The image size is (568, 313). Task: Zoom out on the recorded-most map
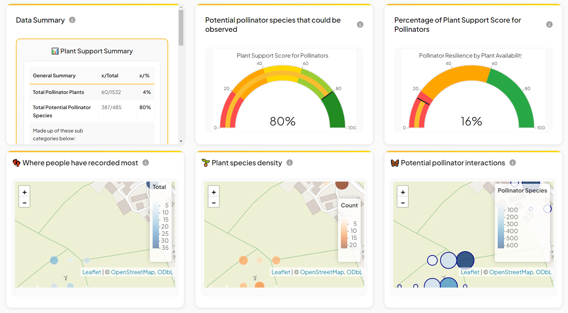point(24,202)
